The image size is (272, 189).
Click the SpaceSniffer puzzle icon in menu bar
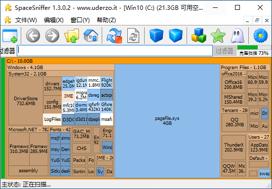click(8, 20)
